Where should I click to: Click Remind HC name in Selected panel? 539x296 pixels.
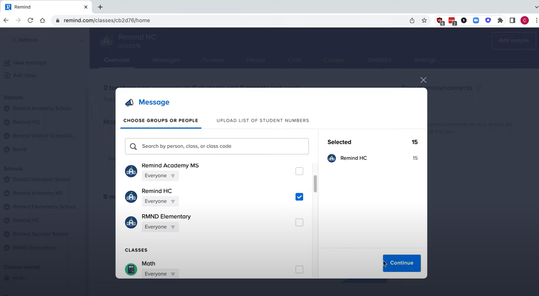click(x=353, y=158)
